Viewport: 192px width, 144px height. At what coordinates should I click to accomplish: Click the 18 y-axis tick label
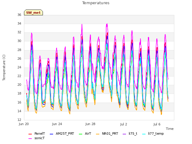click(x=19, y=94)
